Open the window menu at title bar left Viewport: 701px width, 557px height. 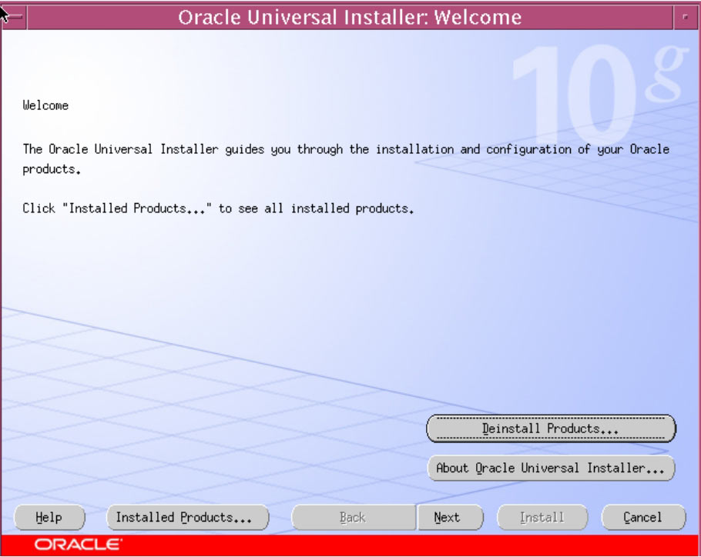pyautogui.click(x=15, y=17)
